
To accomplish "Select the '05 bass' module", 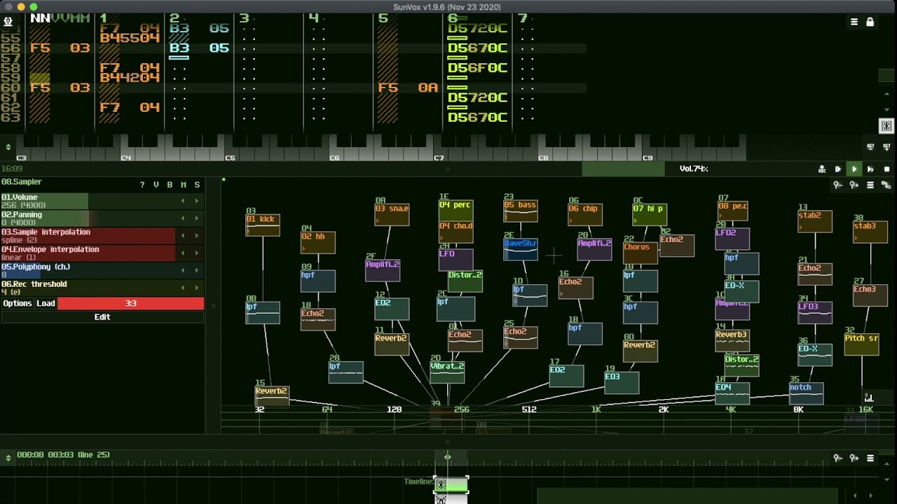I will [x=521, y=211].
